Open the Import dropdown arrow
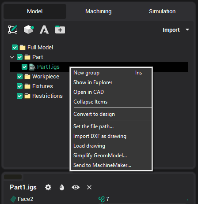Image resolution: width=198 pixels, height=204 pixels. tap(187, 30)
